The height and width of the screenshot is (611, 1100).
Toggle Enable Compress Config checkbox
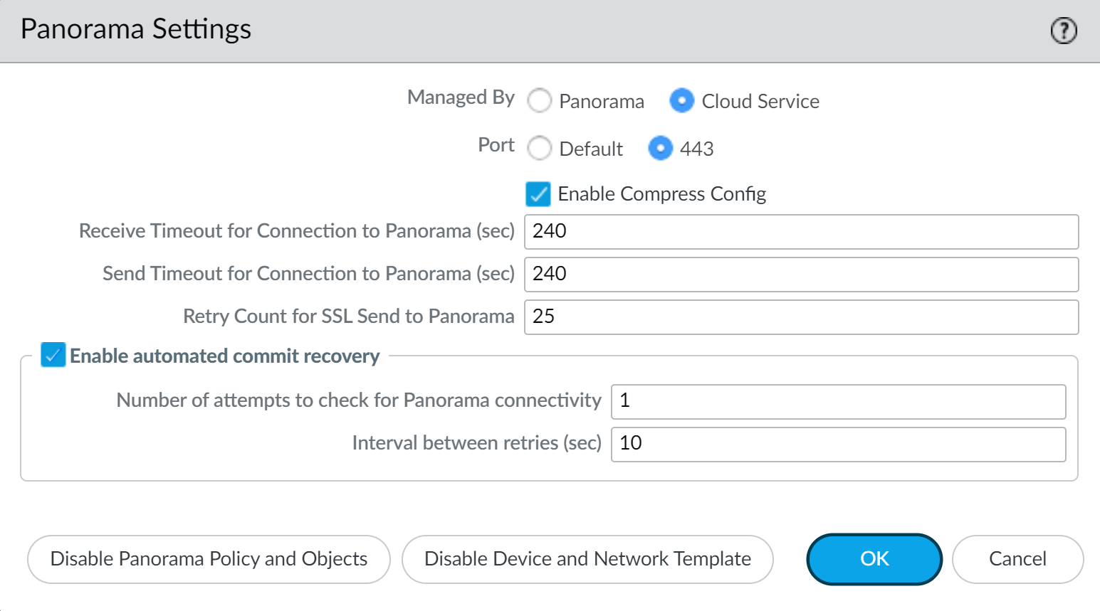click(x=538, y=194)
